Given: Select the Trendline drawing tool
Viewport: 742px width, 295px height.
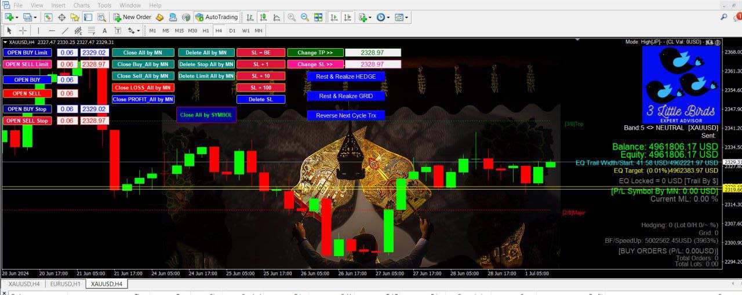Looking at the screenshot, I should coord(64,31).
